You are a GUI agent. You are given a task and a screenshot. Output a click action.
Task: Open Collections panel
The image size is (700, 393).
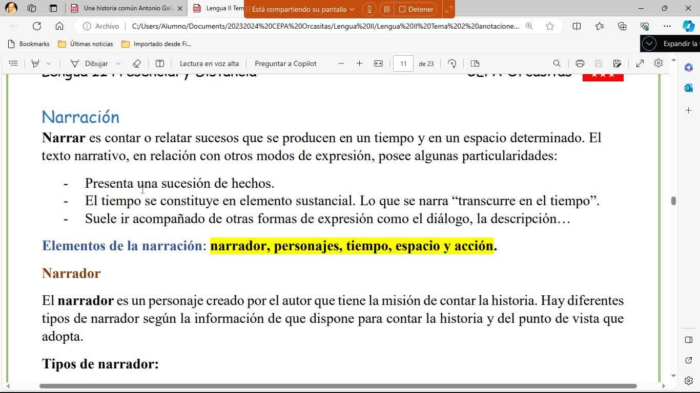[x=622, y=26]
